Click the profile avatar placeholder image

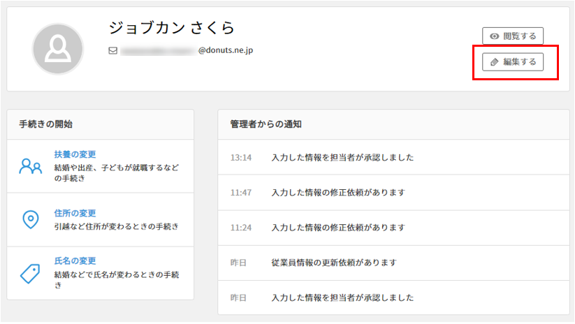click(58, 49)
